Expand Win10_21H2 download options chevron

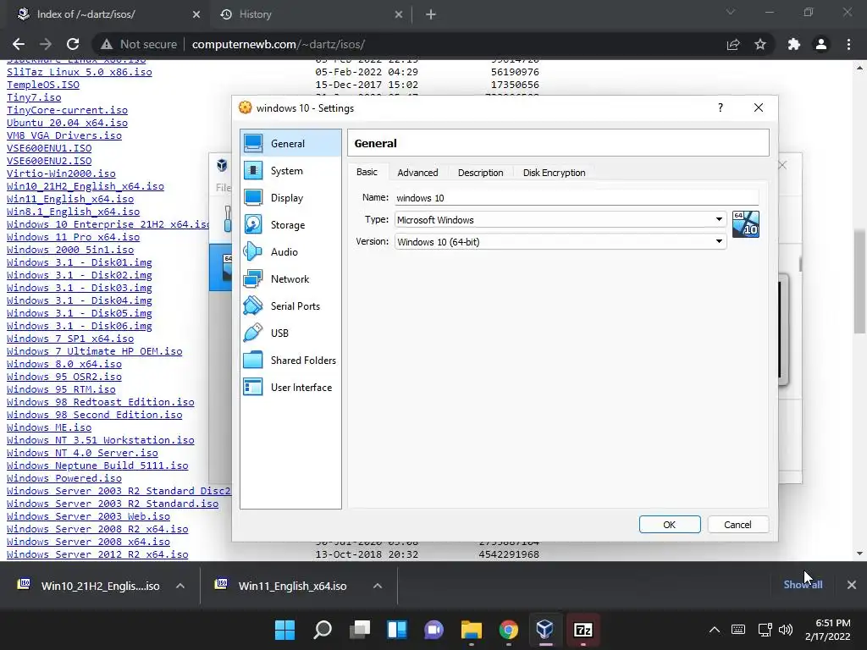(x=180, y=586)
